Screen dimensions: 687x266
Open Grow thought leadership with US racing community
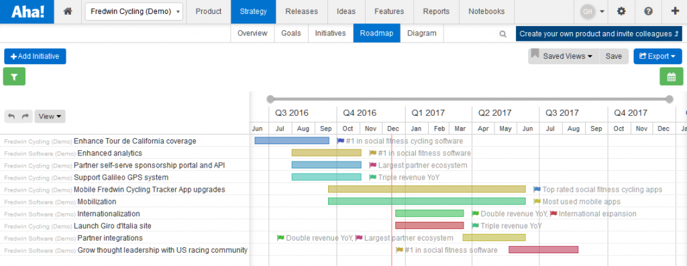(162, 250)
